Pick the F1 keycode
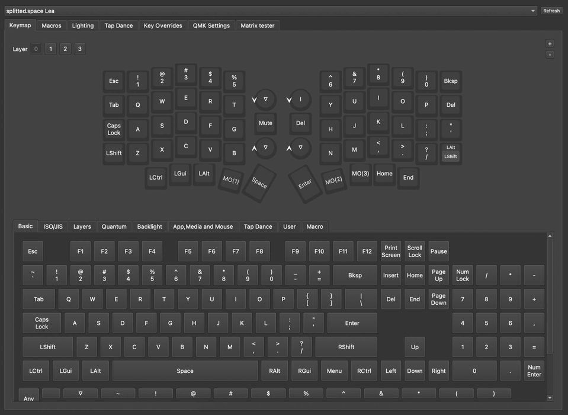This screenshot has height=415, width=568. [81, 251]
